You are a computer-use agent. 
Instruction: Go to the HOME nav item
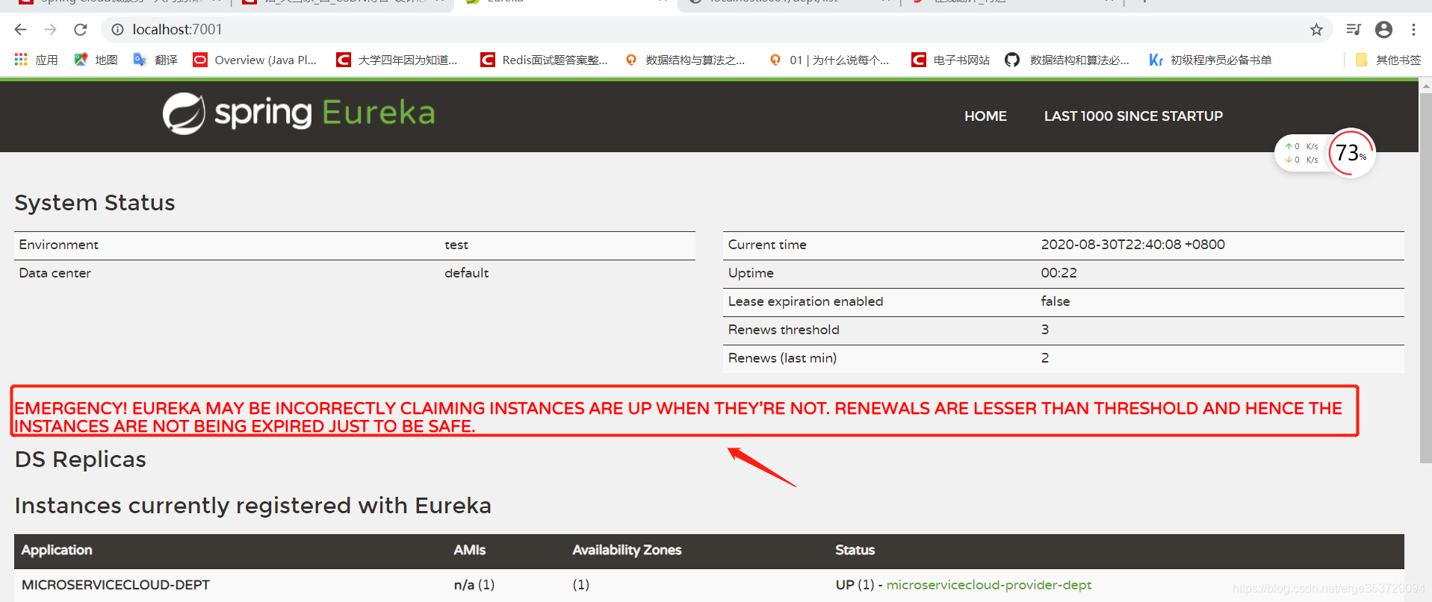[985, 116]
